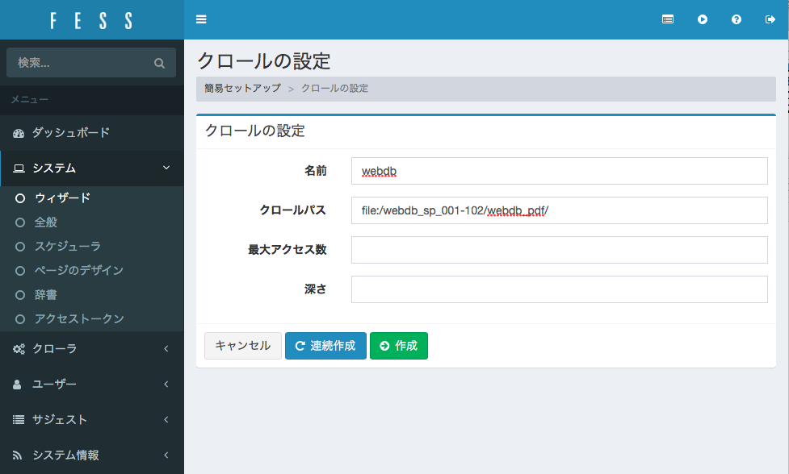Open the search list icon in header

pyautogui.click(x=668, y=19)
